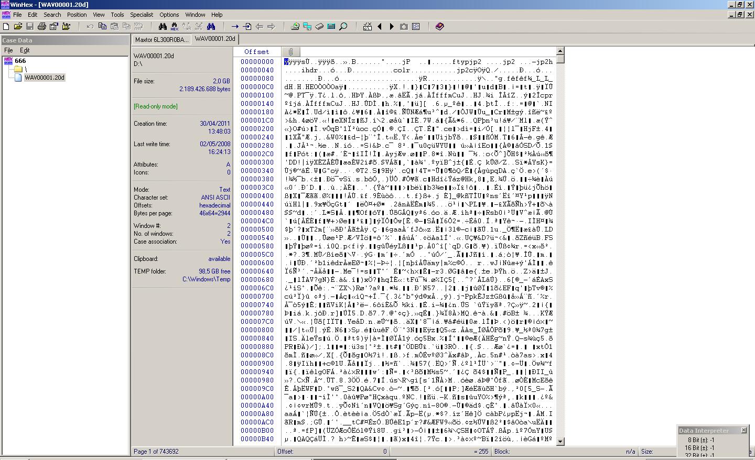Click the TEMP folder path C:\Windows\Temp
755x460 pixels.
207,279
